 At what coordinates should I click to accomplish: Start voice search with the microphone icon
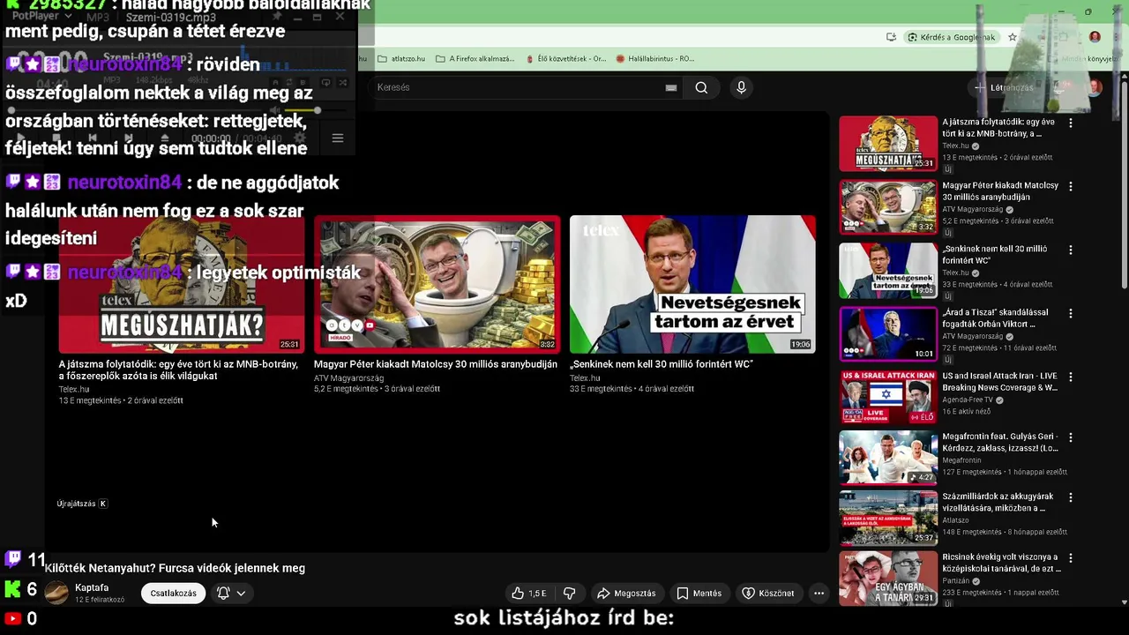[741, 87]
